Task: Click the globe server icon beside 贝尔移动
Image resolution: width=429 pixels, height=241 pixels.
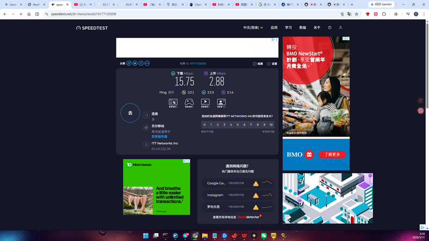Action: pos(146,127)
